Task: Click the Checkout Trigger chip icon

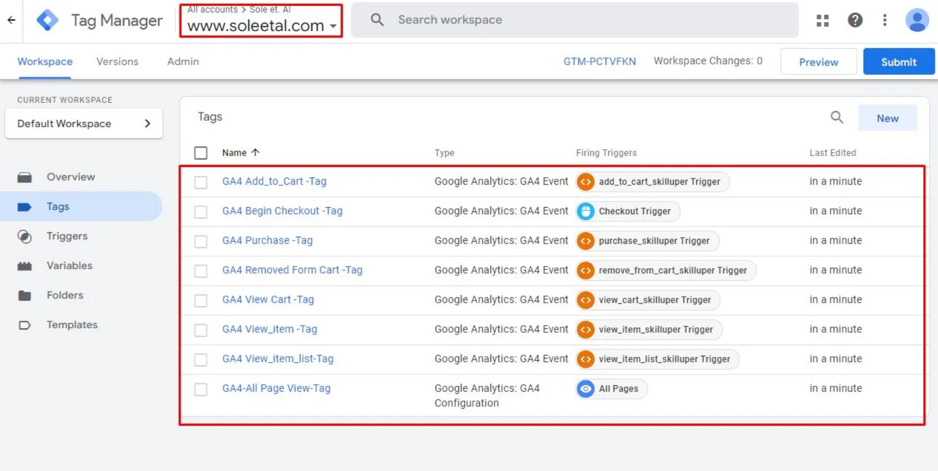Action: click(x=586, y=211)
